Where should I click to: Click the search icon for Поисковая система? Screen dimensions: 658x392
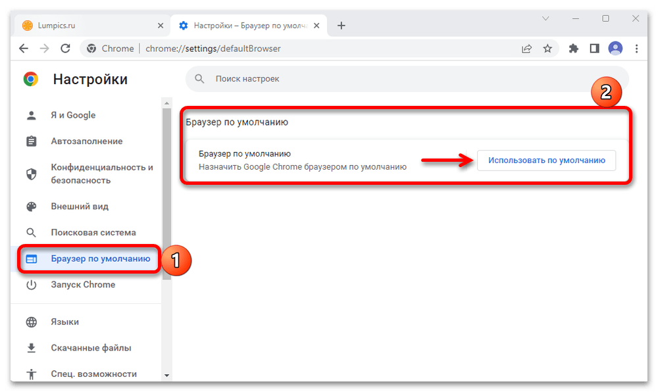pyautogui.click(x=32, y=232)
